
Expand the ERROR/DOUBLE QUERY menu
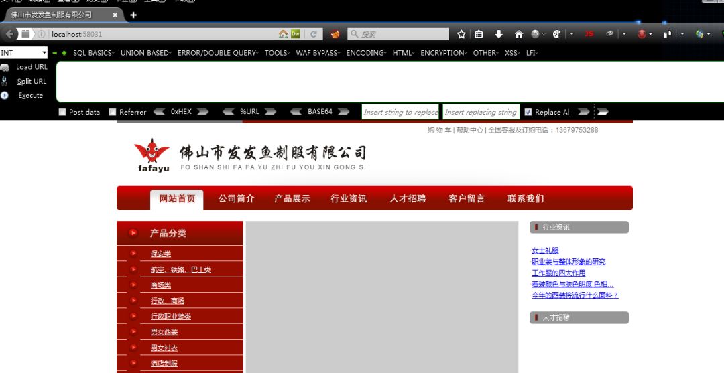(218, 53)
